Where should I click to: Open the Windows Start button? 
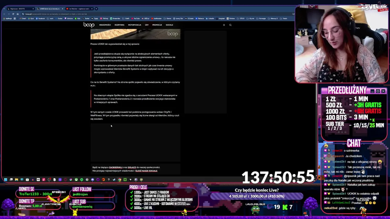coord(5,179)
